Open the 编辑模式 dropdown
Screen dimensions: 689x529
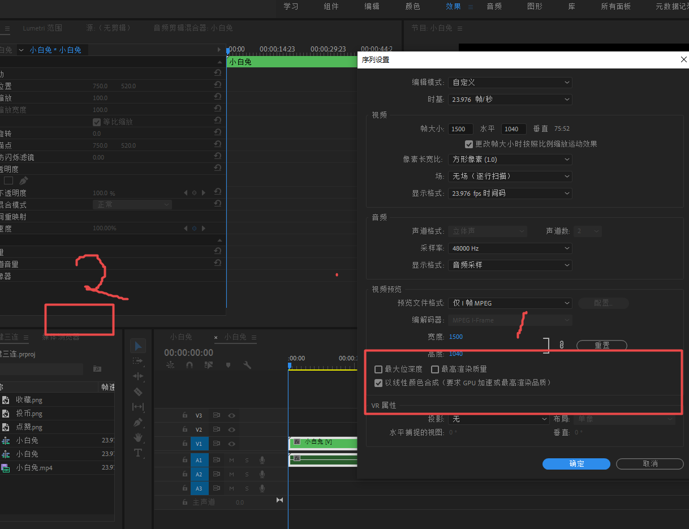pyautogui.click(x=510, y=83)
